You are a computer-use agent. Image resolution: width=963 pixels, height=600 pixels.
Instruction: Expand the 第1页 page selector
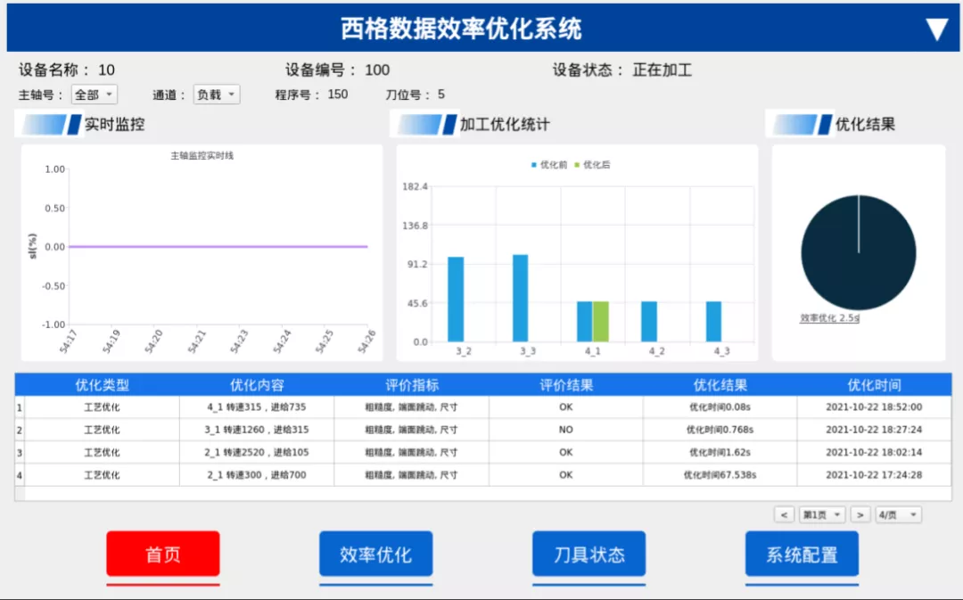point(822,514)
